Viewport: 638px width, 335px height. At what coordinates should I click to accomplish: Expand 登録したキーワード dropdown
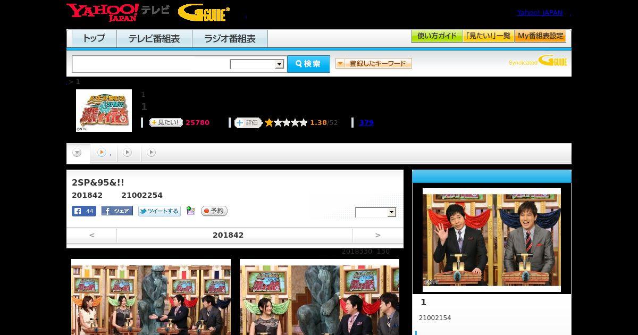tap(374, 63)
